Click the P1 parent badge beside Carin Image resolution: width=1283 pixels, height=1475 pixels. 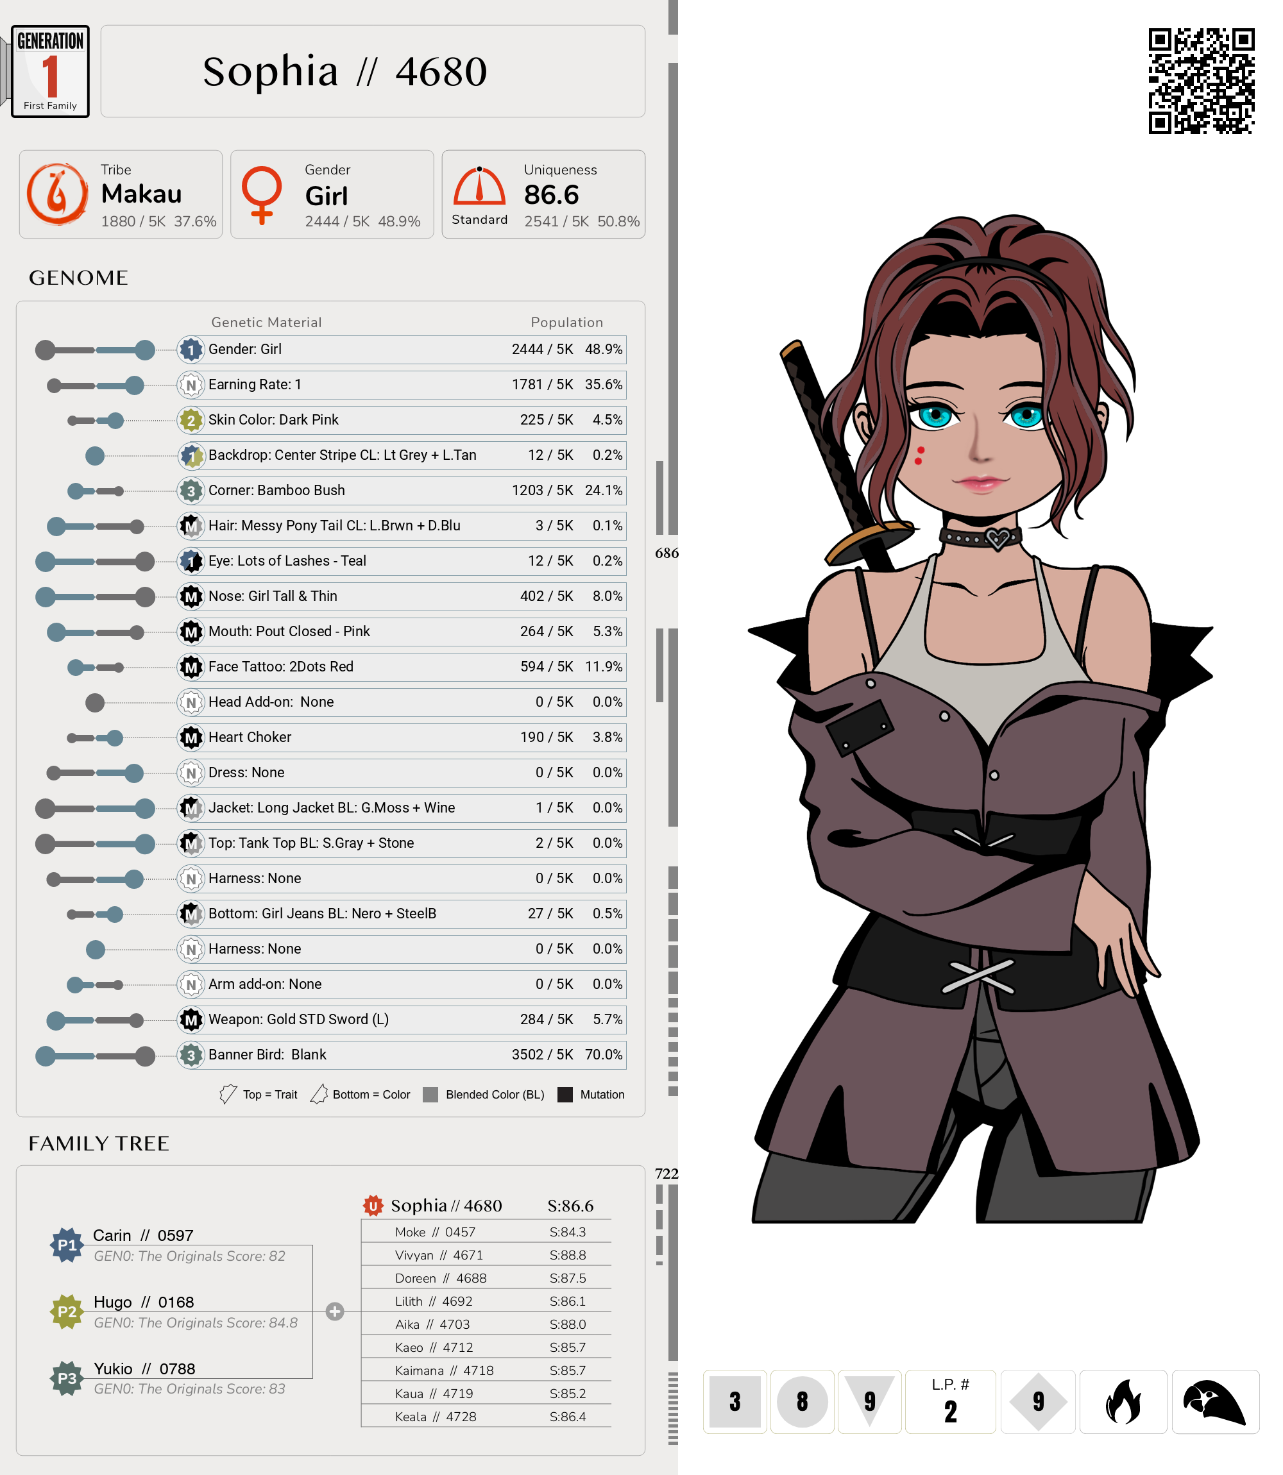pos(67,1245)
